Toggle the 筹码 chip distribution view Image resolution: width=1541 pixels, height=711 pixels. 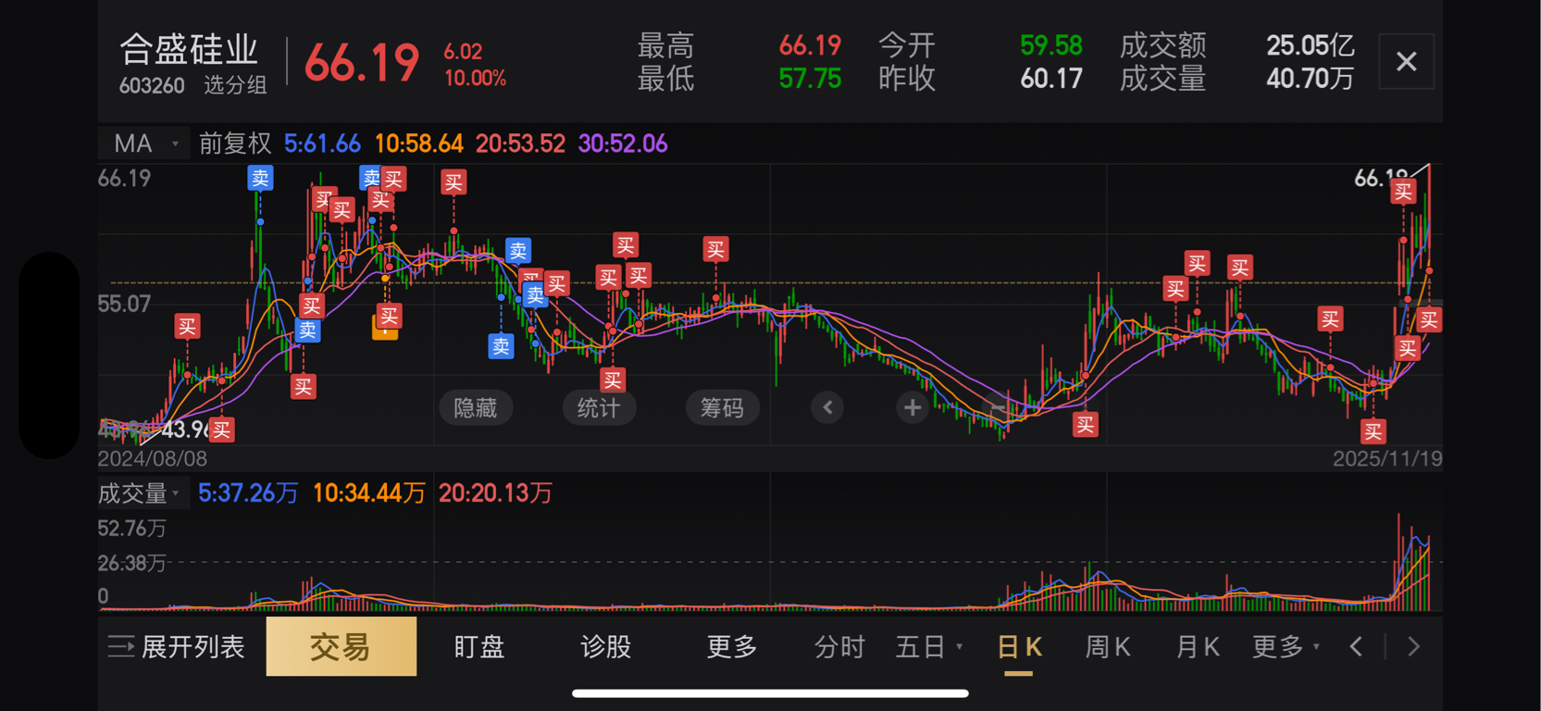pos(722,407)
